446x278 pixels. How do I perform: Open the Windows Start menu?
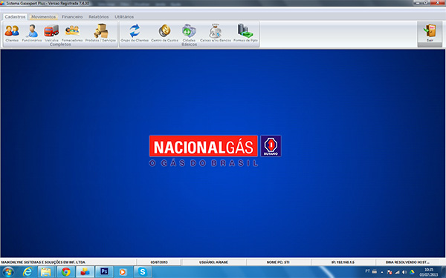click(x=8, y=272)
